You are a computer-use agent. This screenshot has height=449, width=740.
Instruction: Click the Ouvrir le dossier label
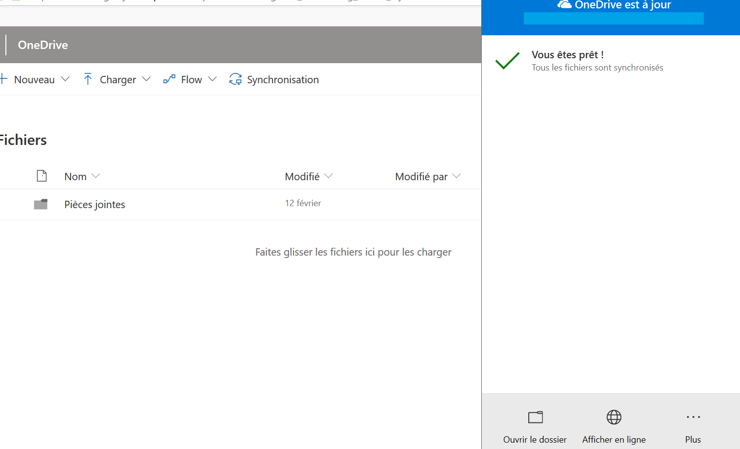[x=535, y=440]
